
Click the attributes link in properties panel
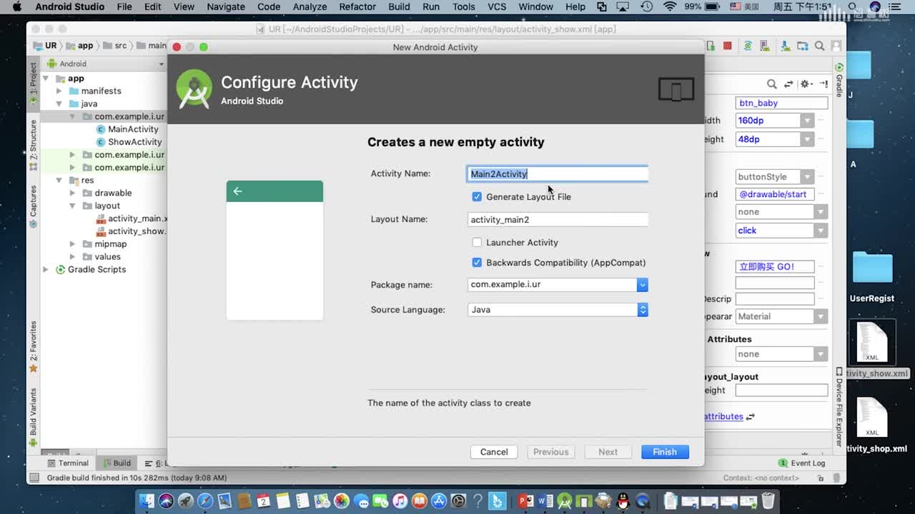click(x=723, y=417)
